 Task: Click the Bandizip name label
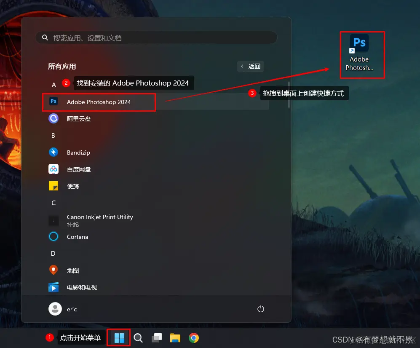point(78,153)
